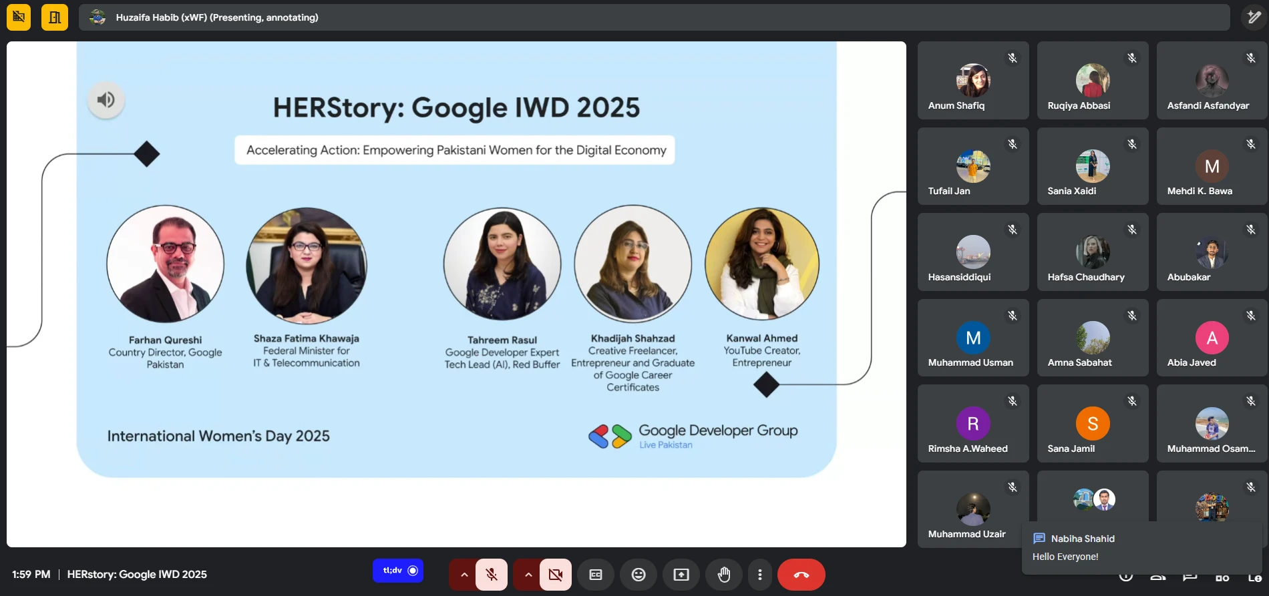The width and height of the screenshot is (1269, 596).
Task: Click 'International Women's Day 2025' text
Action: [x=218, y=436]
